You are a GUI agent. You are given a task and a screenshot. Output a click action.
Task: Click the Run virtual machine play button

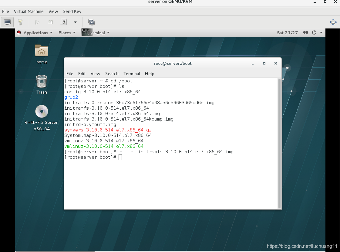point(37,22)
